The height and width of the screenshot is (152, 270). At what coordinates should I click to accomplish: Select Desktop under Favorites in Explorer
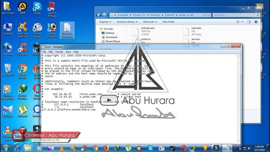[108, 33]
